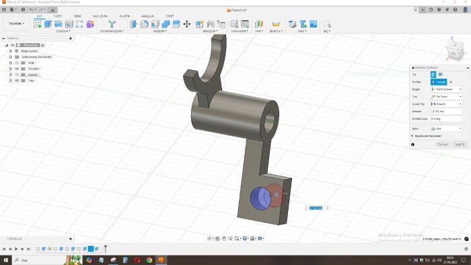This screenshot has height=265, width=471.
Task: Select the Extrude tool in the toolbar
Action: 48,24
